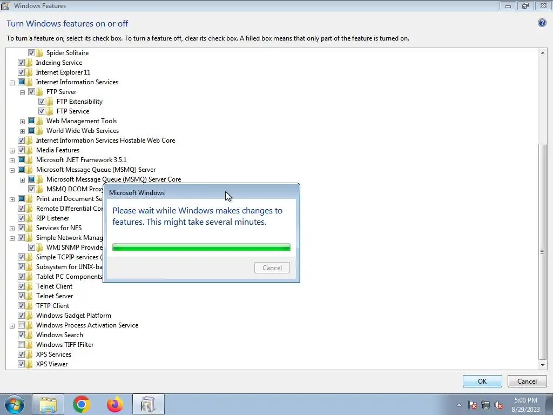
Task: Select the Internet Information Services tree item
Action: click(x=77, y=82)
